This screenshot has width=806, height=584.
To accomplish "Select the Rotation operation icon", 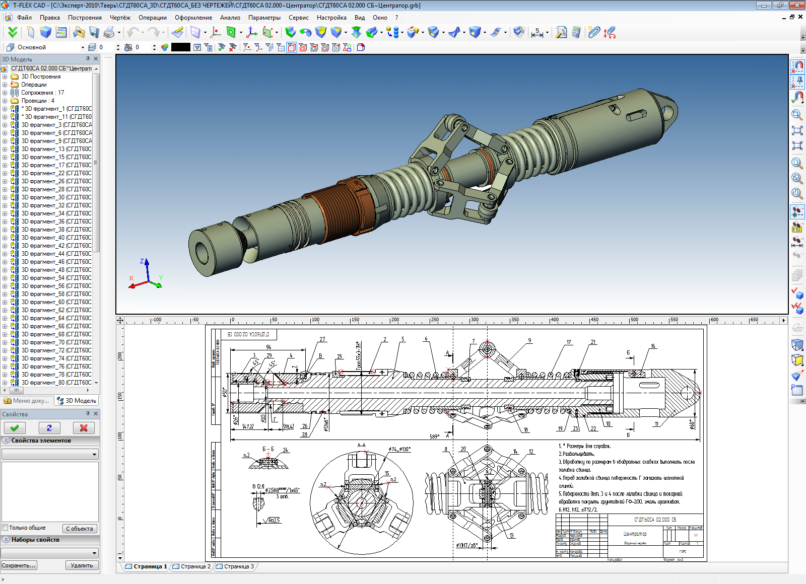I will click(x=305, y=32).
